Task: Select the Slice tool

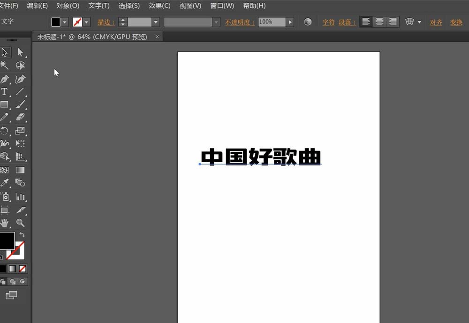Action: tap(20, 210)
